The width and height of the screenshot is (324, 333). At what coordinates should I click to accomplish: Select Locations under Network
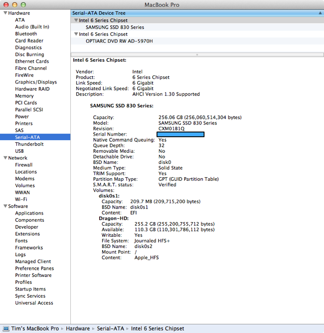coord(26,172)
